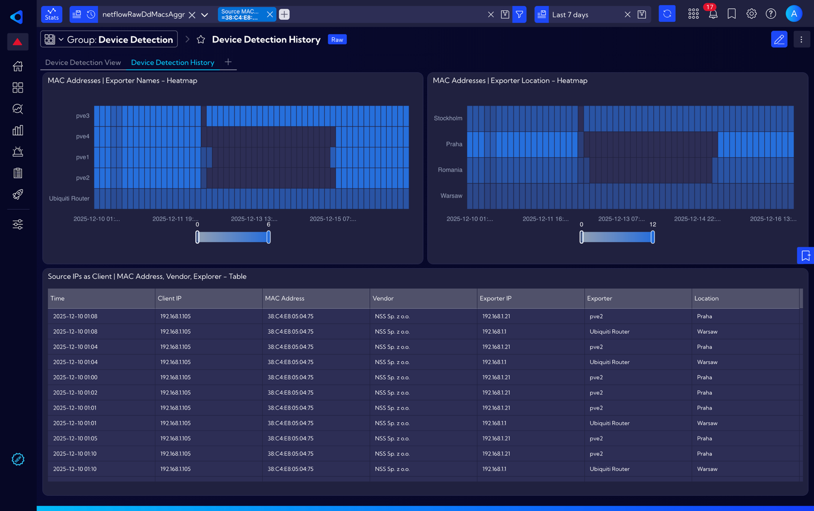The height and width of the screenshot is (511, 814).
Task: Clear the filter search bar
Action: tap(491, 14)
